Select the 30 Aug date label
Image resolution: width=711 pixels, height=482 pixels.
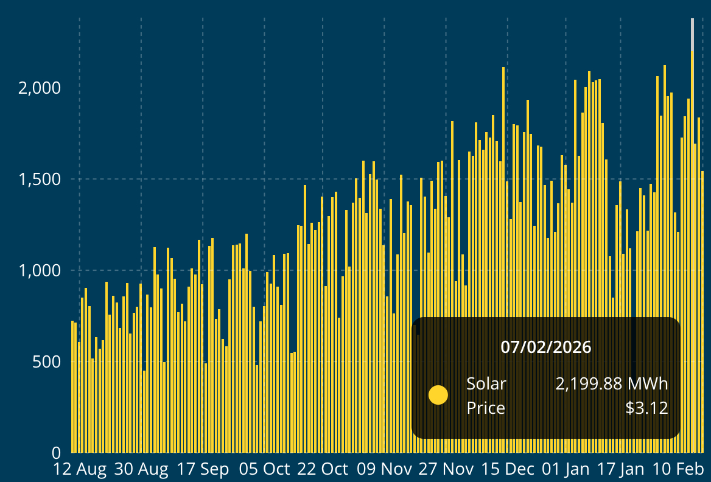point(141,469)
